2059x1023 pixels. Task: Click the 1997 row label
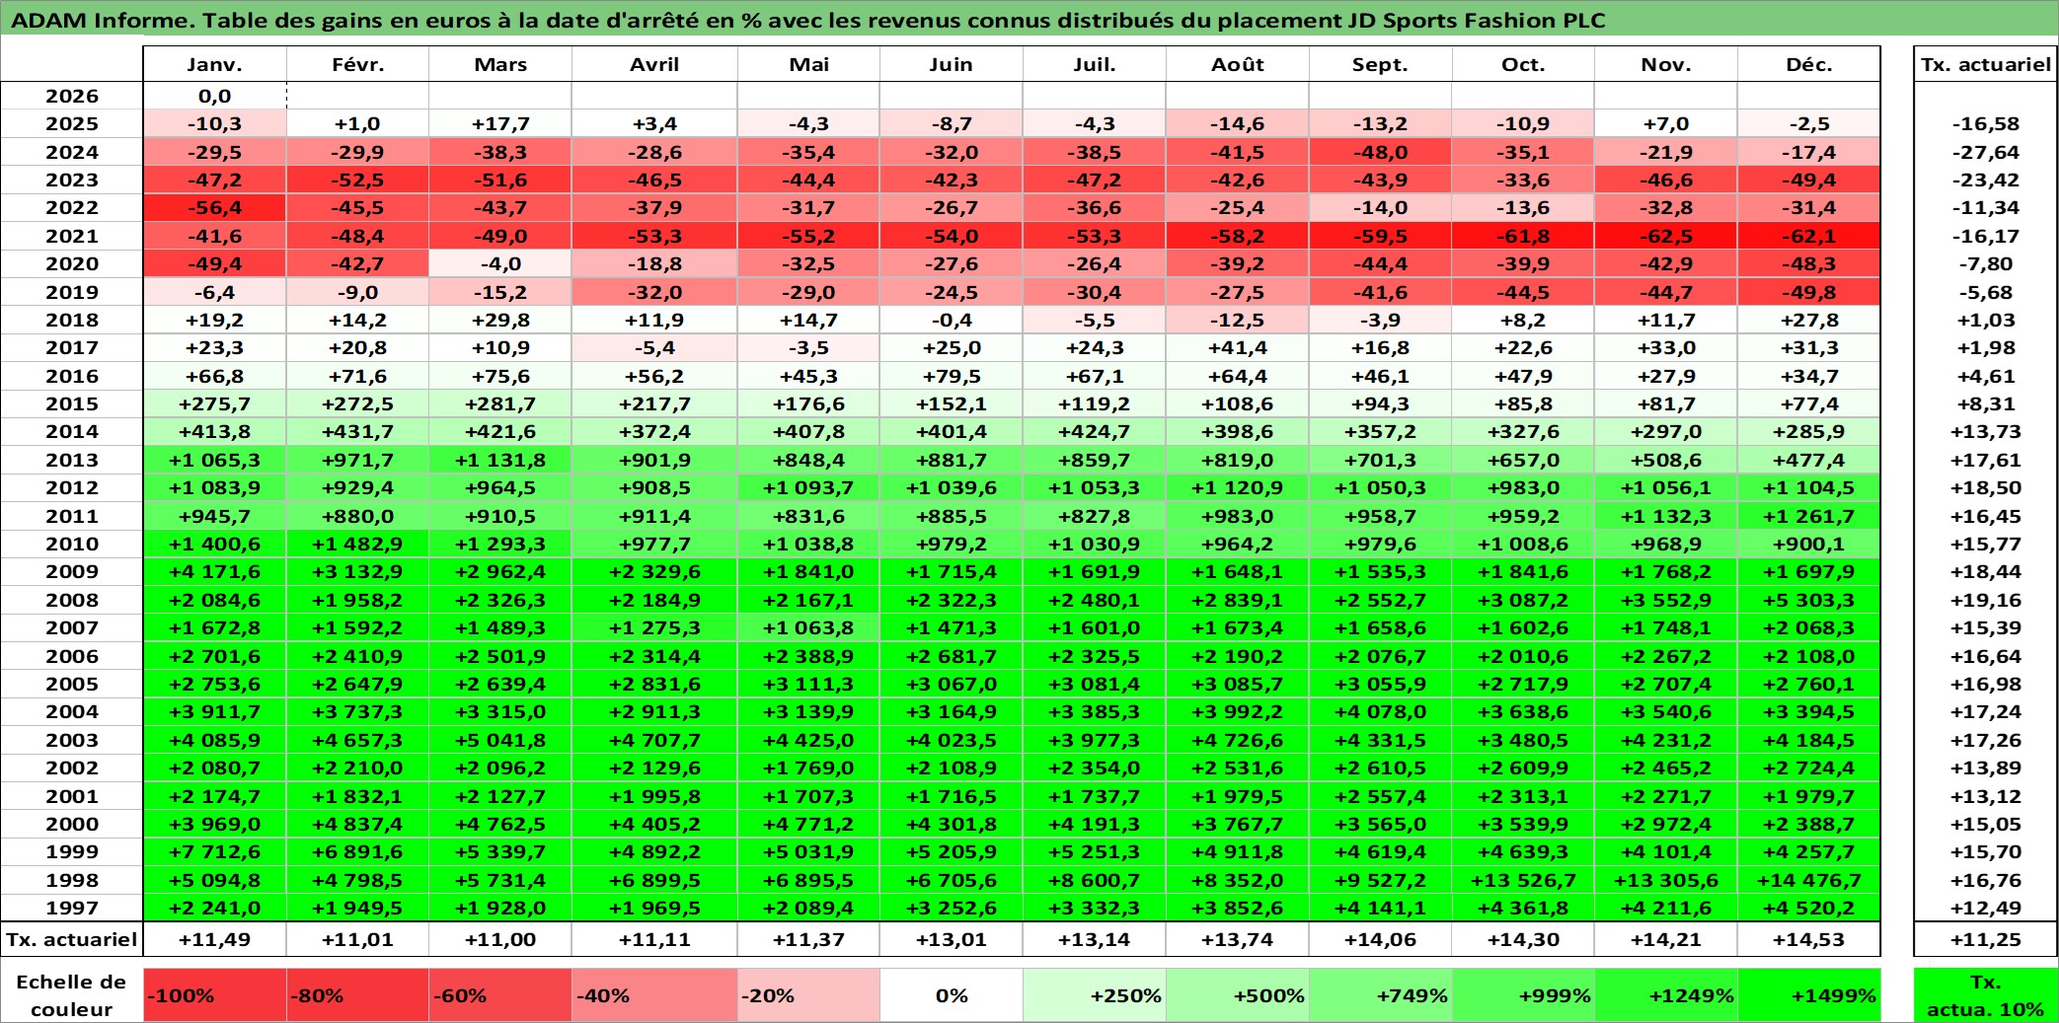(72, 908)
